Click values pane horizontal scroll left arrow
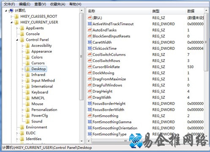The image size is (210, 152). pyautogui.click(x=89, y=141)
